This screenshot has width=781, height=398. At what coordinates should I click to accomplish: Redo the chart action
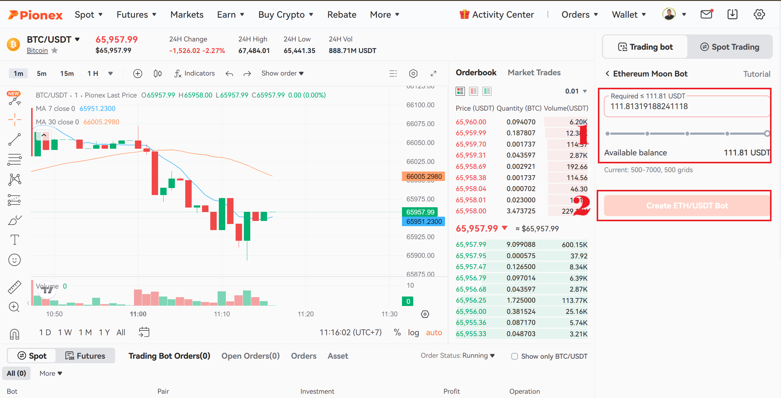247,73
